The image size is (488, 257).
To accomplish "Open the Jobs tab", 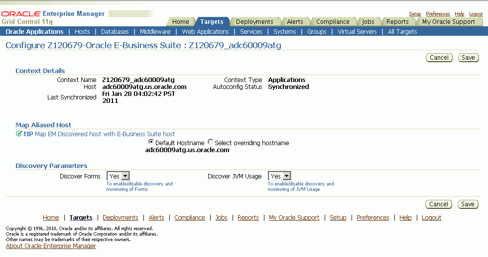I will pyautogui.click(x=368, y=21).
